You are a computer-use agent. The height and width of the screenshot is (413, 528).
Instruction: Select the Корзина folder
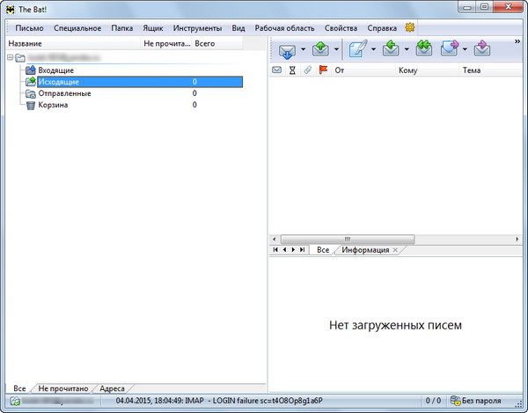[53, 105]
